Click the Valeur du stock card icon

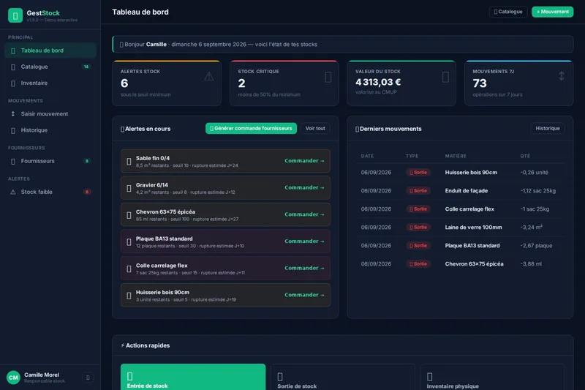(x=445, y=77)
